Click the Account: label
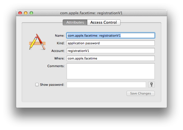 tap(58, 51)
